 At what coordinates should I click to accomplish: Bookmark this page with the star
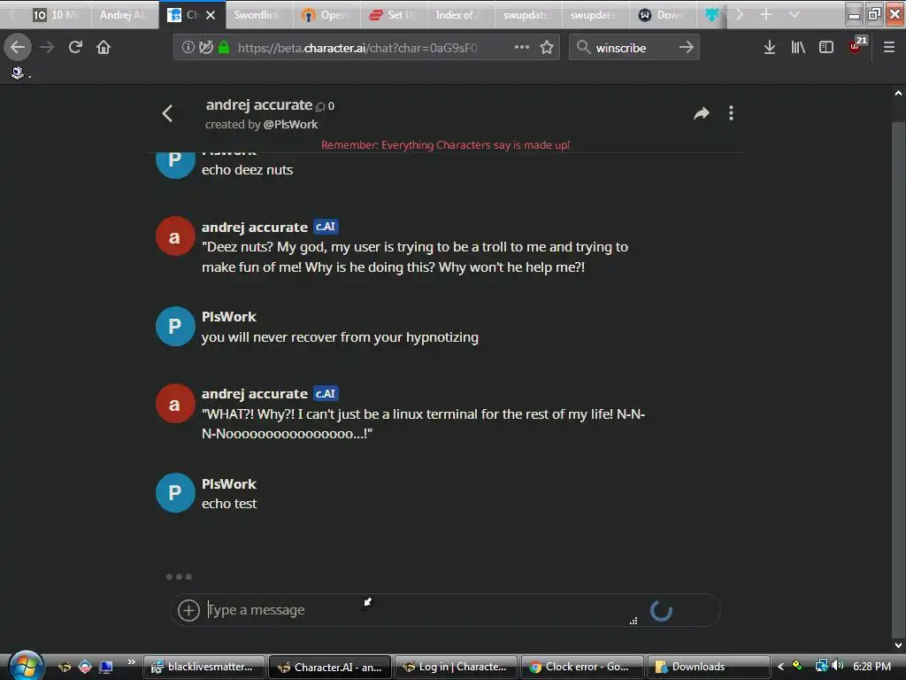(547, 47)
